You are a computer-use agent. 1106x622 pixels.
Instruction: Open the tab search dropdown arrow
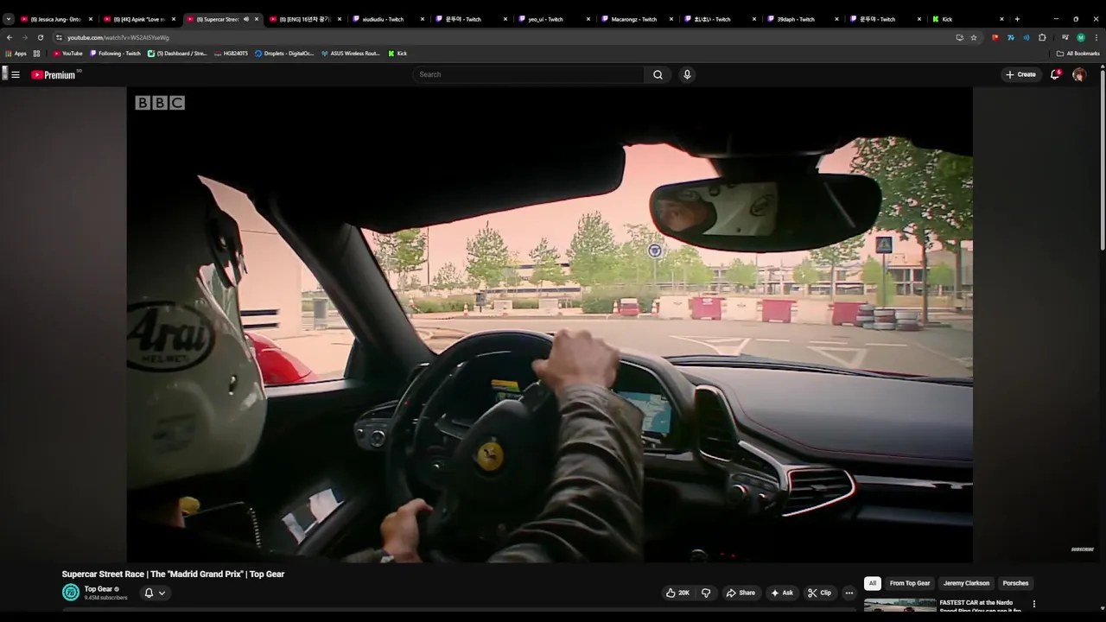point(9,19)
